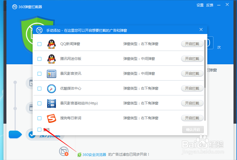Click the dialog header blocker icon
Image resolution: width=237 pixels, height=160 pixels.
[39, 30]
